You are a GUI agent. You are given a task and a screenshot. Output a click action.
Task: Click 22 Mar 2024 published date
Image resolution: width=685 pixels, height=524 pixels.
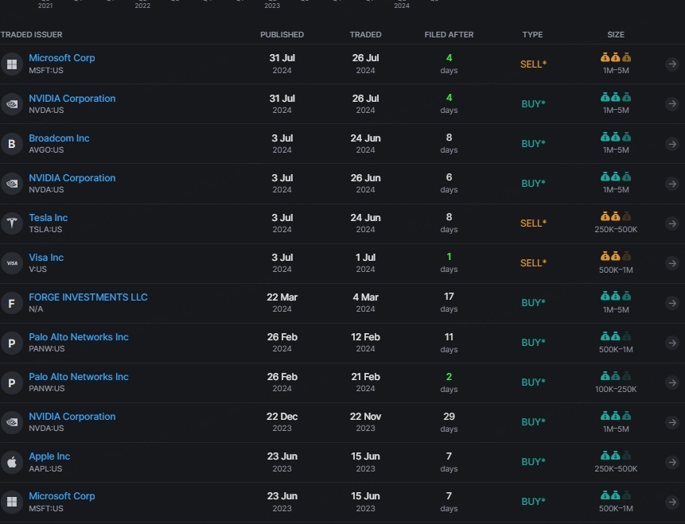(x=282, y=303)
